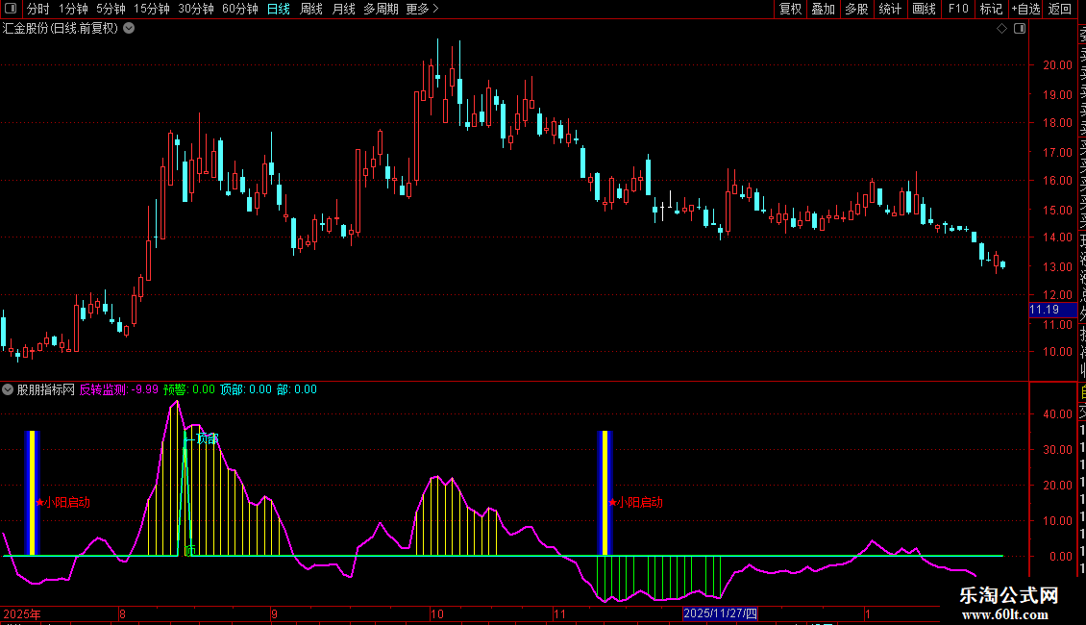
Task: Toggle the right side panel icon
Action: [x=1019, y=29]
